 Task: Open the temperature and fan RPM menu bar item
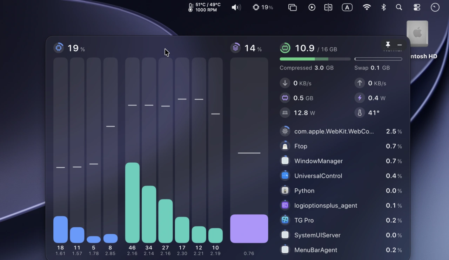pos(204,7)
